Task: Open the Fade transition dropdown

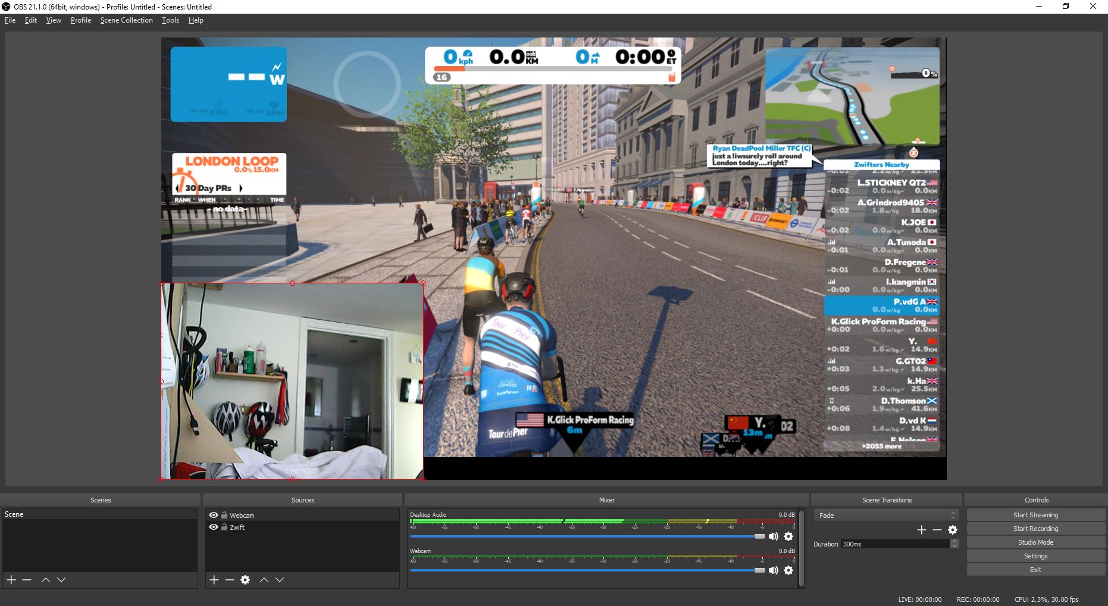Action: click(887, 516)
